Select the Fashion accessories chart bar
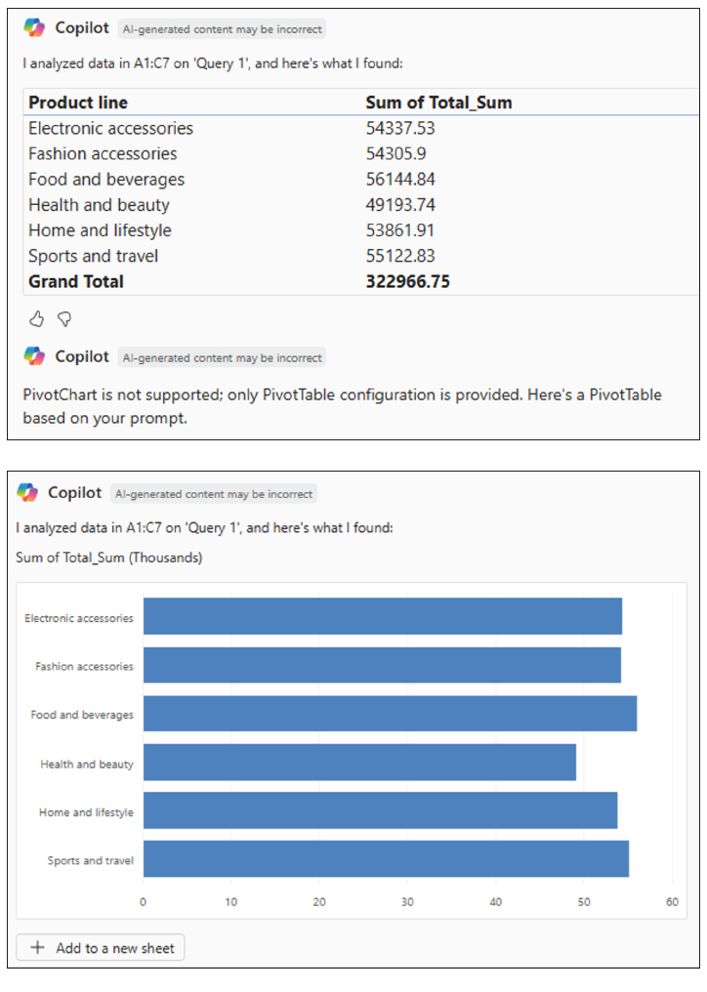 pyautogui.click(x=382, y=665)
